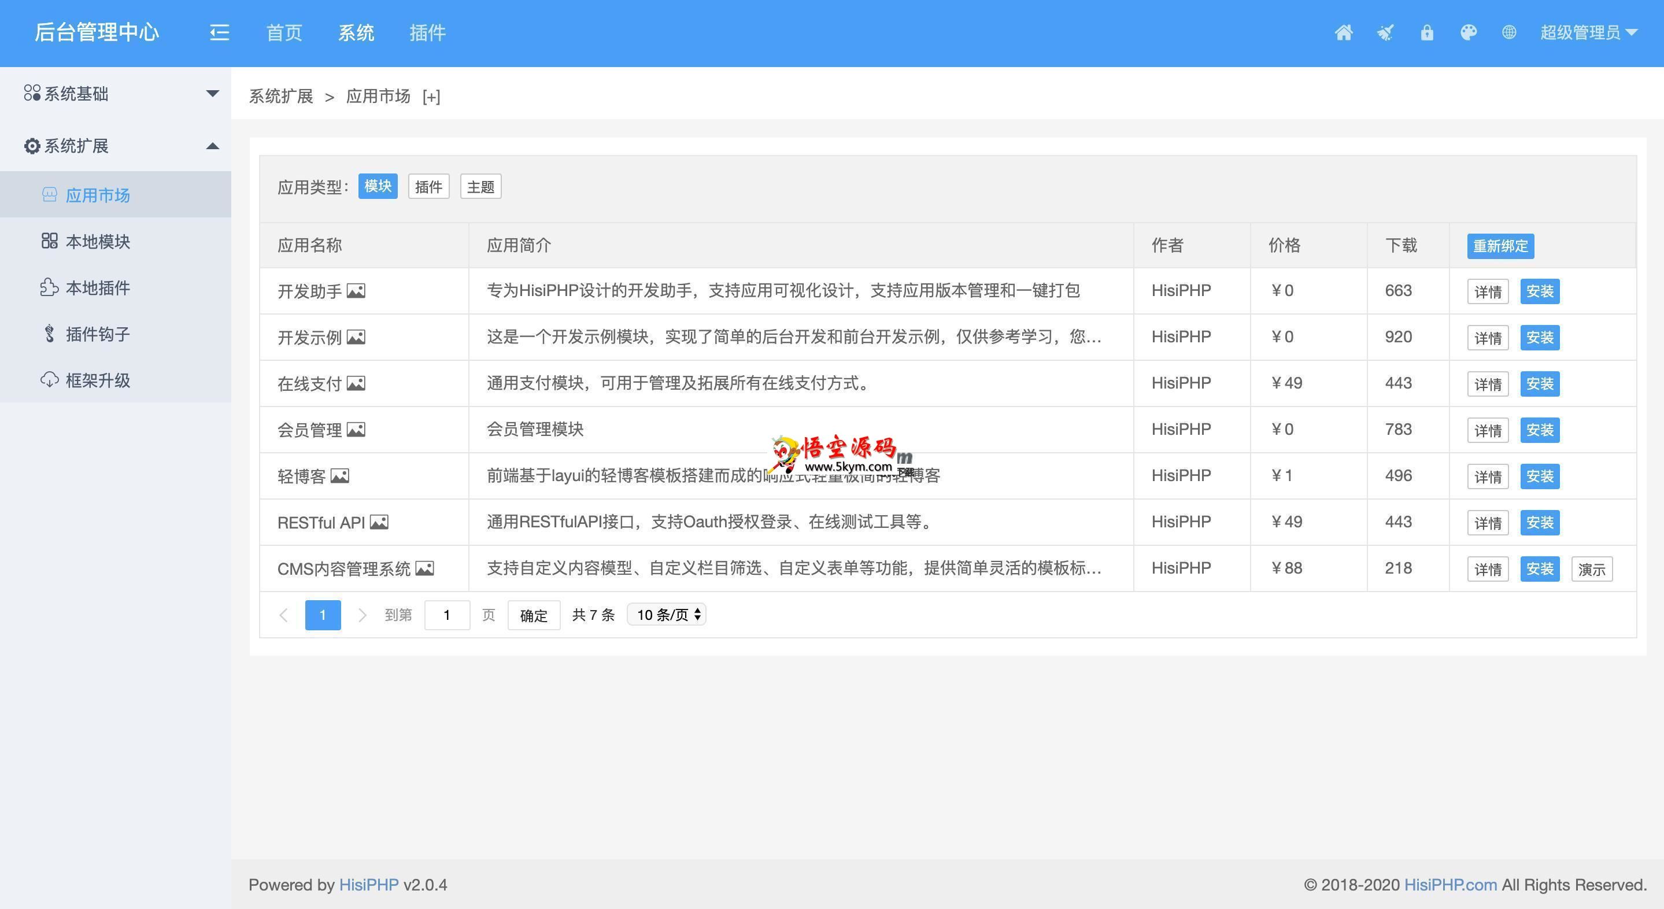The image size is (1664, 909).
Task: Click 系统扩展 in the breadcrumb
Action: pyautogui.click(x=281, y=96)
